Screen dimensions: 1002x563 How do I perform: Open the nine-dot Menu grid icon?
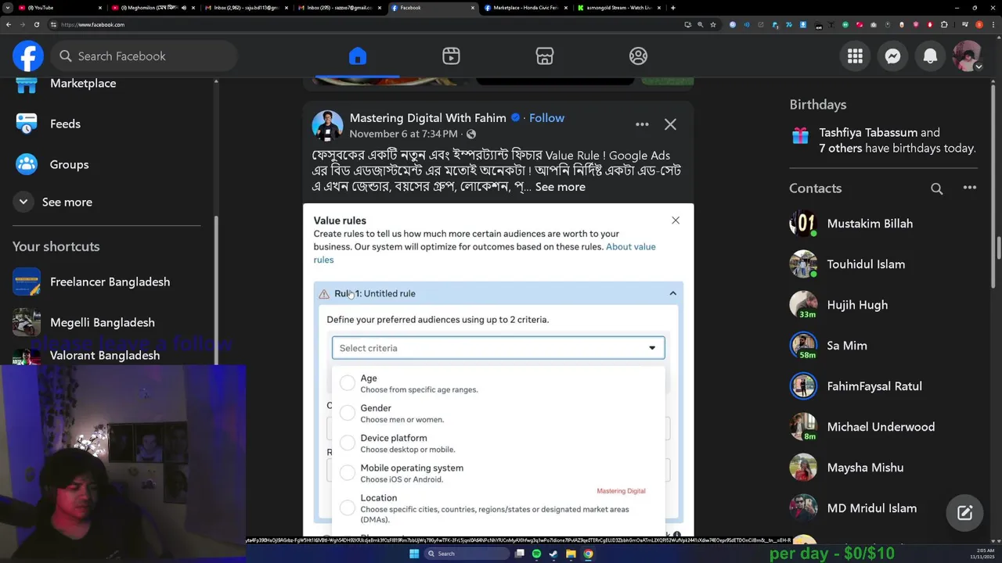[855, 56]
